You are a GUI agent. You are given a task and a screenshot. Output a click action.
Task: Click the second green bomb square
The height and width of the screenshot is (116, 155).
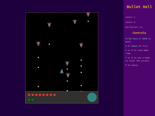point(33,100)
